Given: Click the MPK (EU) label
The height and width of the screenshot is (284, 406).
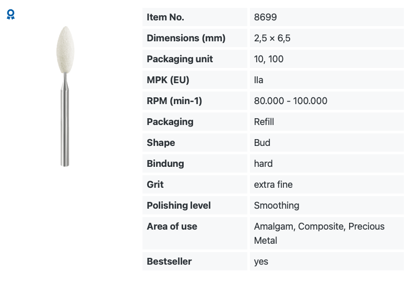Looking at the screenshot, I should click(x=168, y=80).
